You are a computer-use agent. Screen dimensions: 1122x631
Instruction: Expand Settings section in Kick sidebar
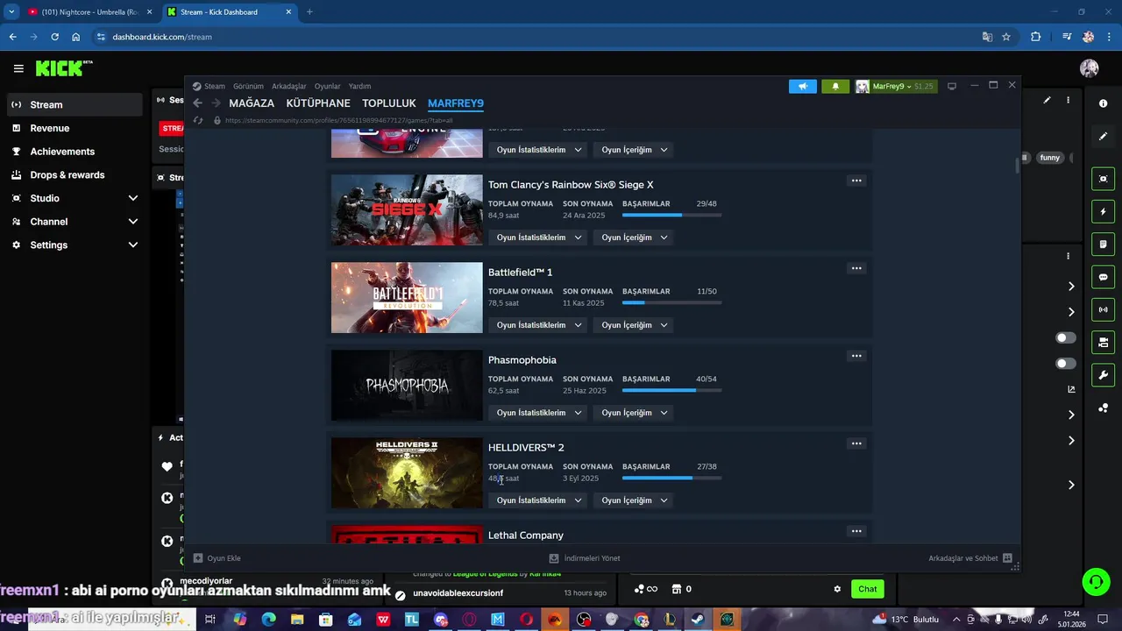75,245
